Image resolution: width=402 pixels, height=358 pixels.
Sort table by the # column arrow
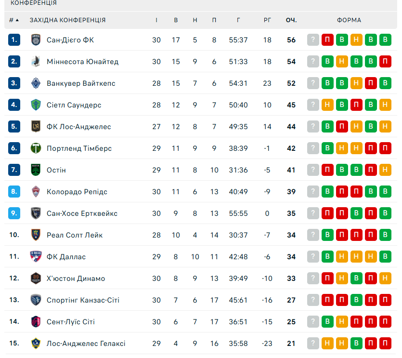point(17,20)
